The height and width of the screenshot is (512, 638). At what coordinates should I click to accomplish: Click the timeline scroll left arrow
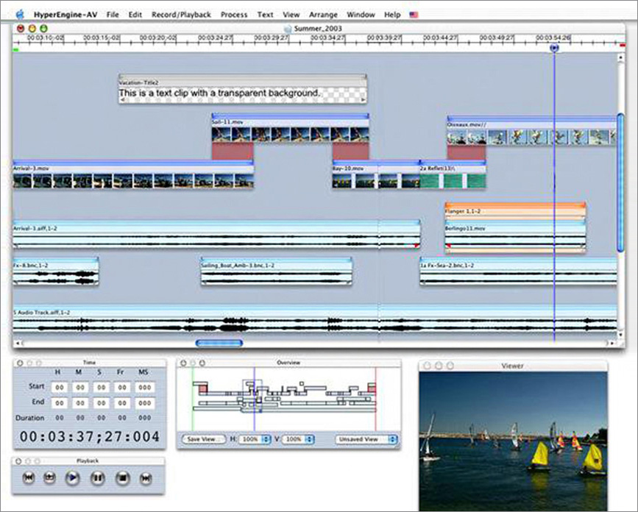tap(17, 344)
